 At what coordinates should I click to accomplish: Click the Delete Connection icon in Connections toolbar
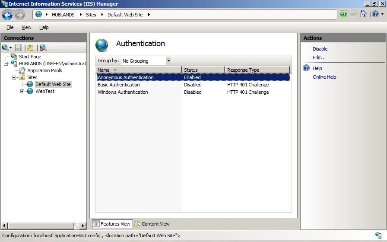point(43,48)
